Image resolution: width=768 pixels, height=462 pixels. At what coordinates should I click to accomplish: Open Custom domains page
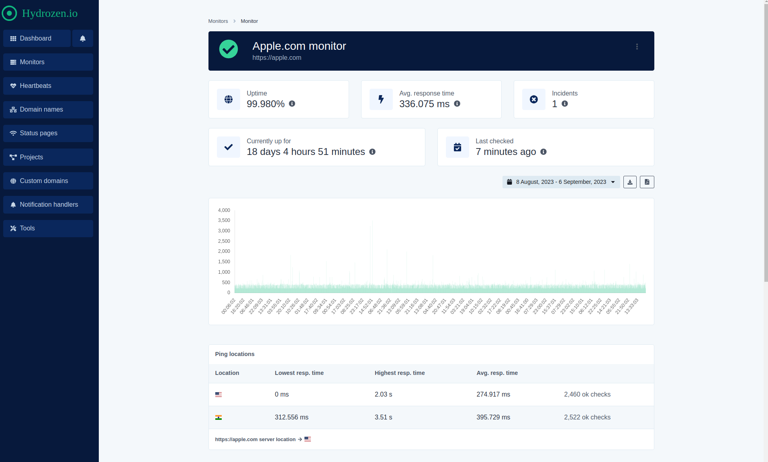[48, 181]
